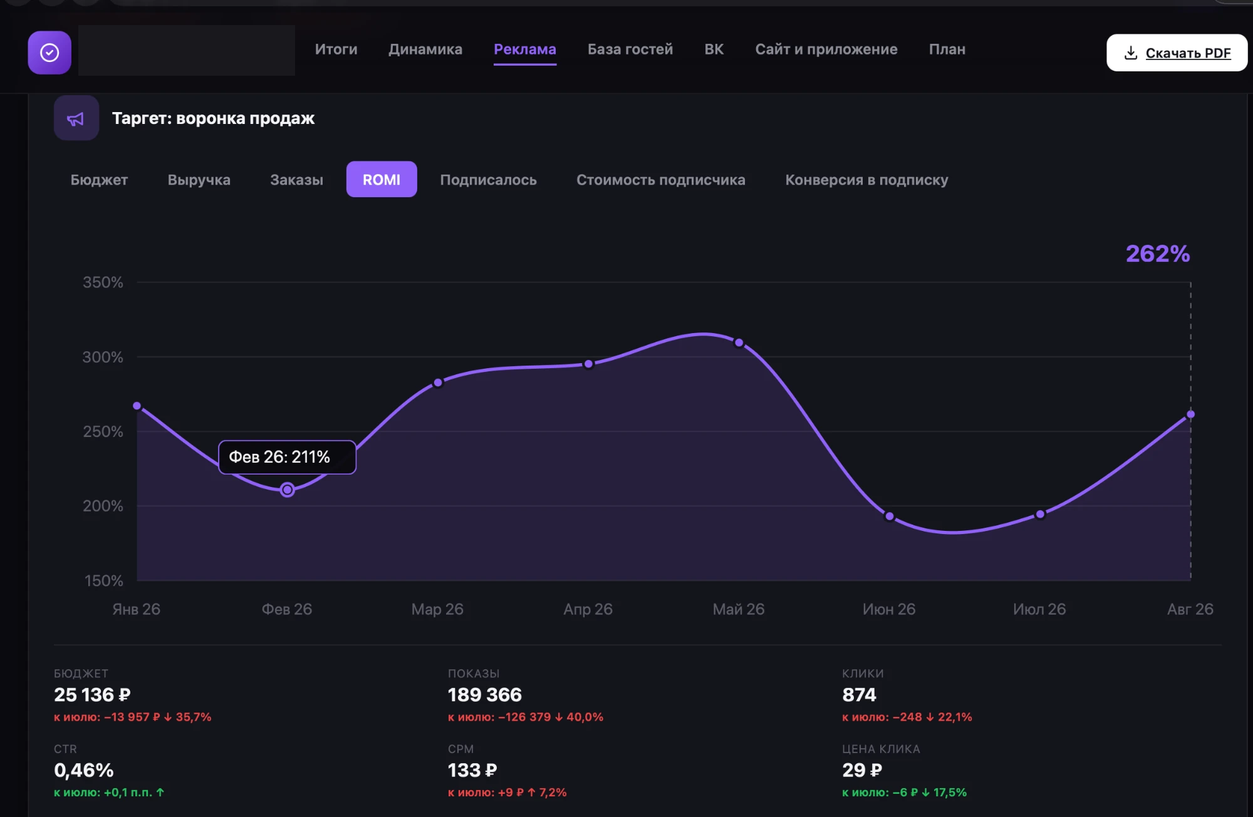Click the Май 26 axis label
The width and height of the screenshot is (1253, 817).
point(739,609)
